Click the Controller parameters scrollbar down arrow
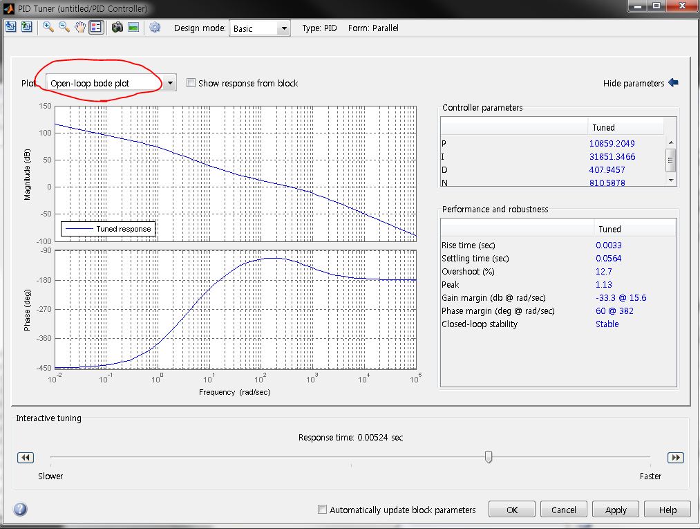Viewport: 700px width, 529px height. click(x=670, y=180)
